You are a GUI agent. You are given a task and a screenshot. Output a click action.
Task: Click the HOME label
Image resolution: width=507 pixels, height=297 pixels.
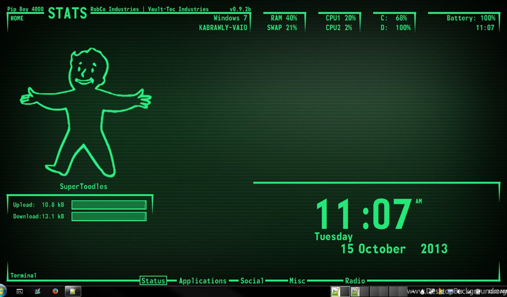click(17, 18)
